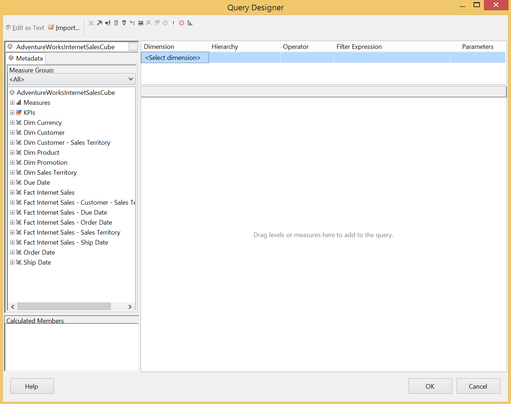The width and height of the screenshot is (511, 404).
Task: Expand the Measures node
Action: [12, 103]
